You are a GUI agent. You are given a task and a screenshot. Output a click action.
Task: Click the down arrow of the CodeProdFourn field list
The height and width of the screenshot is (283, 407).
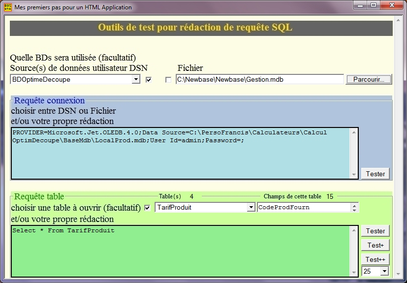point(355,210)
